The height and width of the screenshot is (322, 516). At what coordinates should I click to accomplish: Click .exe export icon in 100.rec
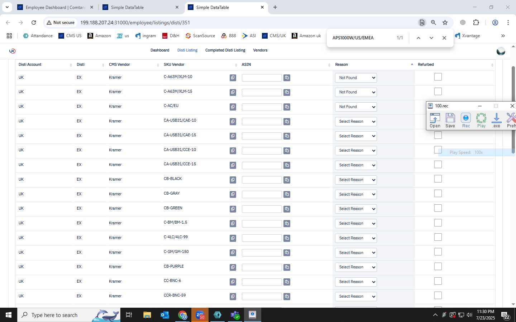tap(496, 120)
